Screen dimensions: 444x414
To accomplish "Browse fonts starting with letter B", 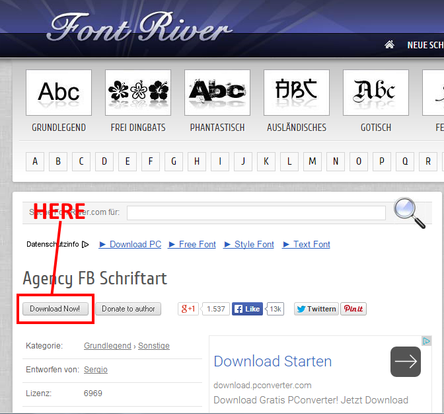I will coord(58,161).
